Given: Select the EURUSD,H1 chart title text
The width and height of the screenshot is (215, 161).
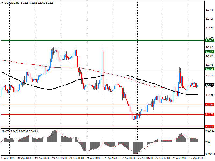Looking at the screenshot, I should click(x=12, y=3).
